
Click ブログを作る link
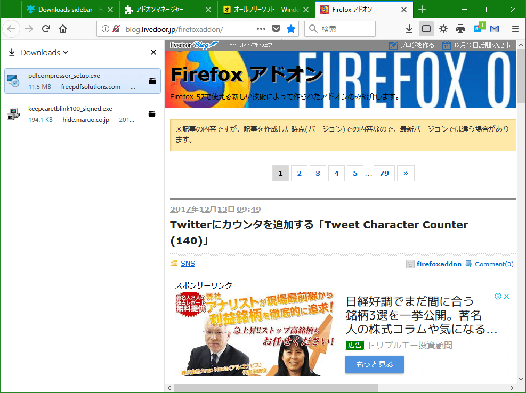pyautogui.click(x=411, y=45)
